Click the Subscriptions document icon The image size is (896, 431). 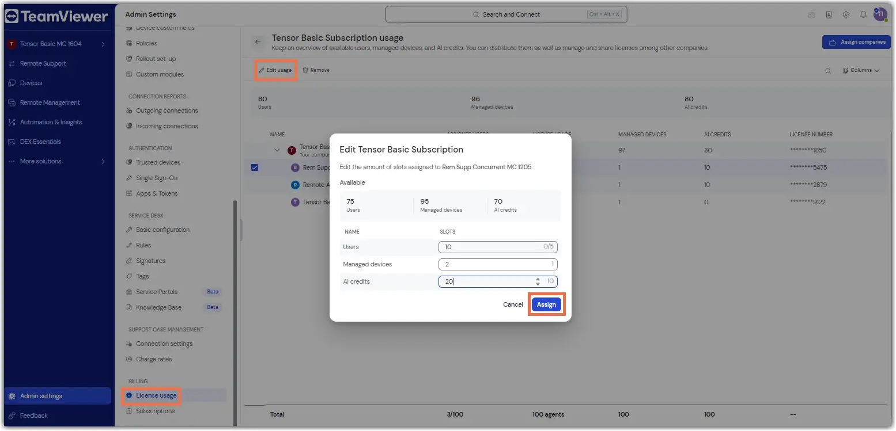(129, 411)
